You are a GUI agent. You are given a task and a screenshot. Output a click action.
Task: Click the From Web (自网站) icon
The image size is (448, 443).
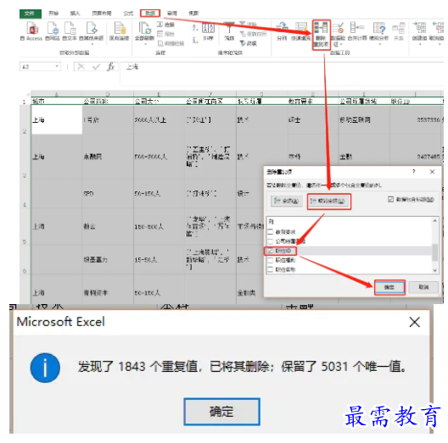pos(53,29)
